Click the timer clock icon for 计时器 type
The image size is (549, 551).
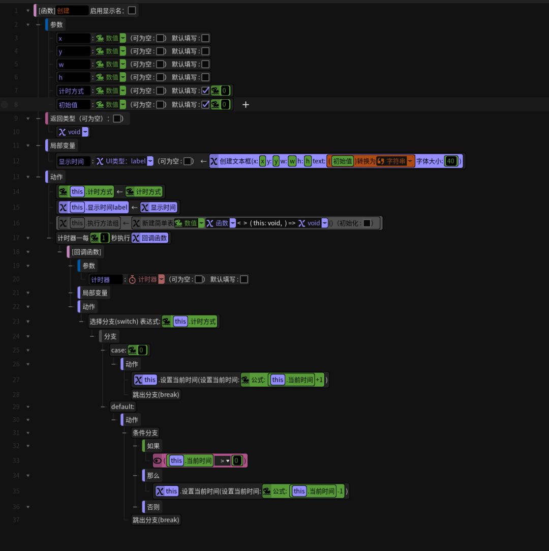(x=132, y=280)
